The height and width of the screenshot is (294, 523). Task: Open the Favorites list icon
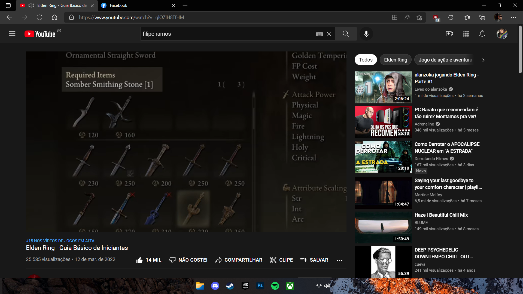click(467, 17)
